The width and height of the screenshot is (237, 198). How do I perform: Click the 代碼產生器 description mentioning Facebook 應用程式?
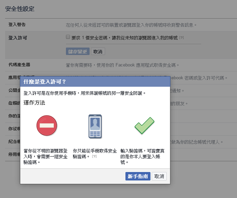pos(122,65)
